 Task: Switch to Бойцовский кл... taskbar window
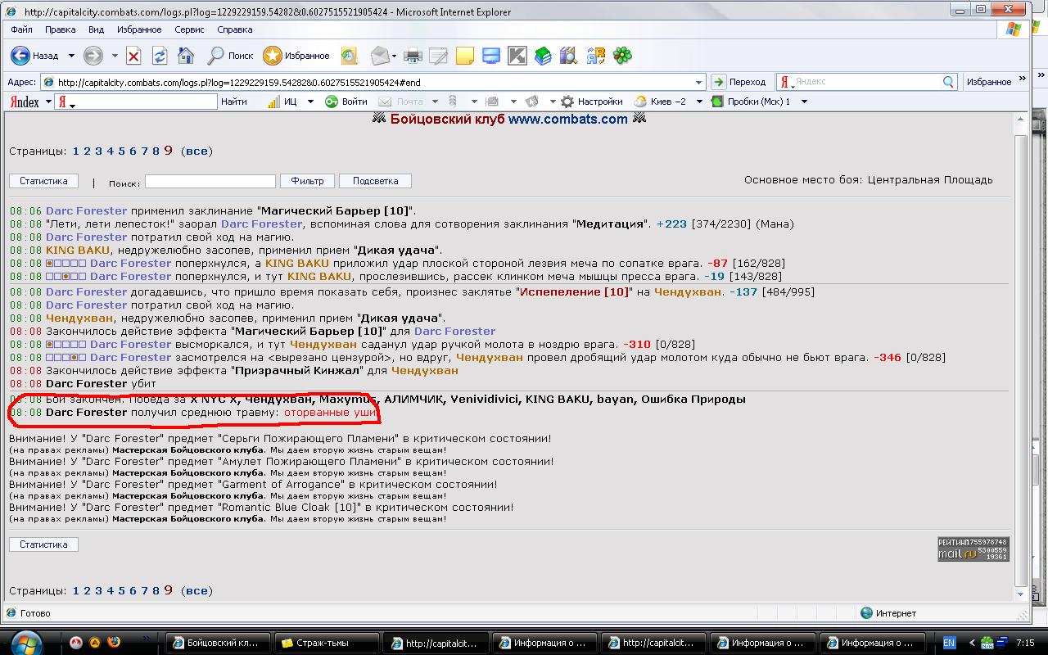pos(217,643)
